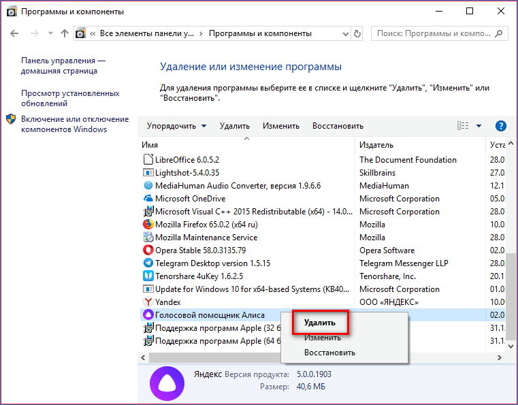This screenshot has width=518, height=405.
Task: Expand chevron after Все элементы панели
Action: 201,33
